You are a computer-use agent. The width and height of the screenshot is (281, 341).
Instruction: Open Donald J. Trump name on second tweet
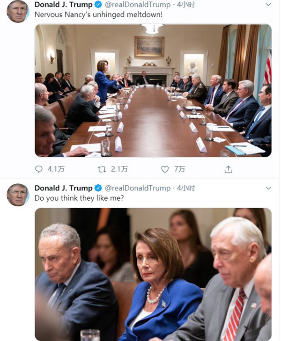[64, 188]
